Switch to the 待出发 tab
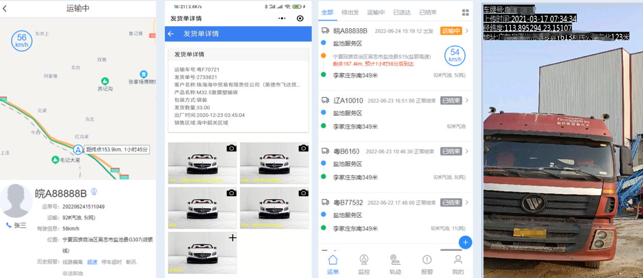This screenshot has width=643, height=278. tap(350, 12)
